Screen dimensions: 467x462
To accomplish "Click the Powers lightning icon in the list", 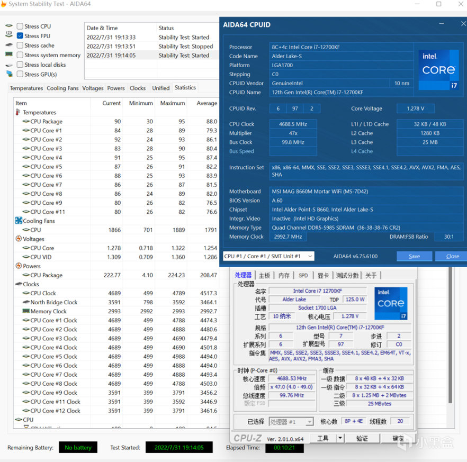I will 19,266.
